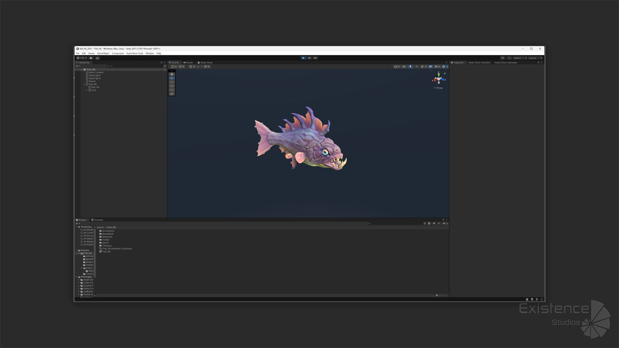Open search by label in Project panel
This screenshot has height=348, width=619.
click(x=434, y=223)
